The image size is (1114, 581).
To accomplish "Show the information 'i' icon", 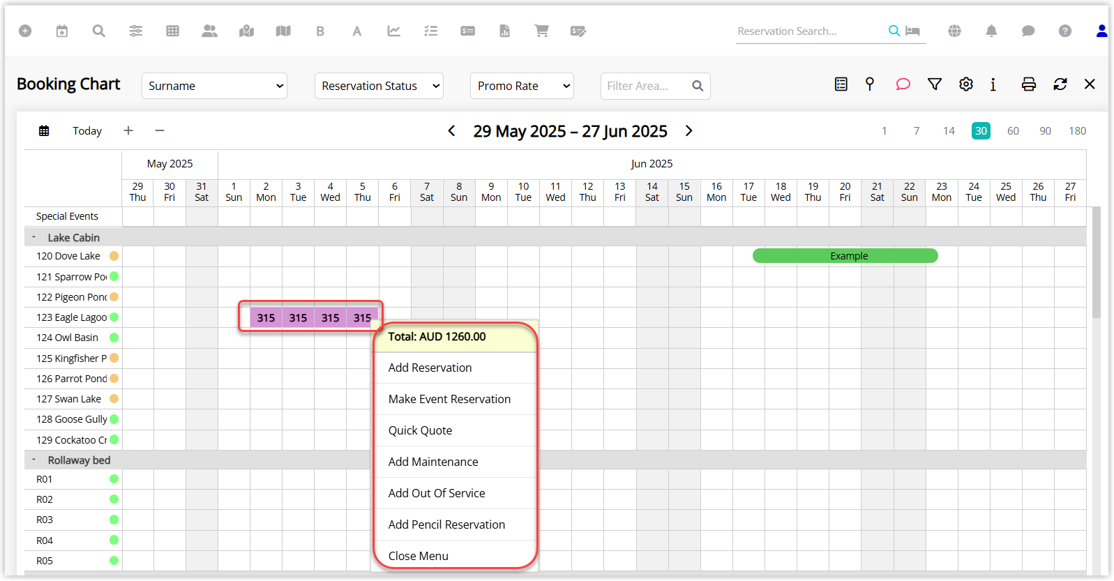I will [993, 84].
